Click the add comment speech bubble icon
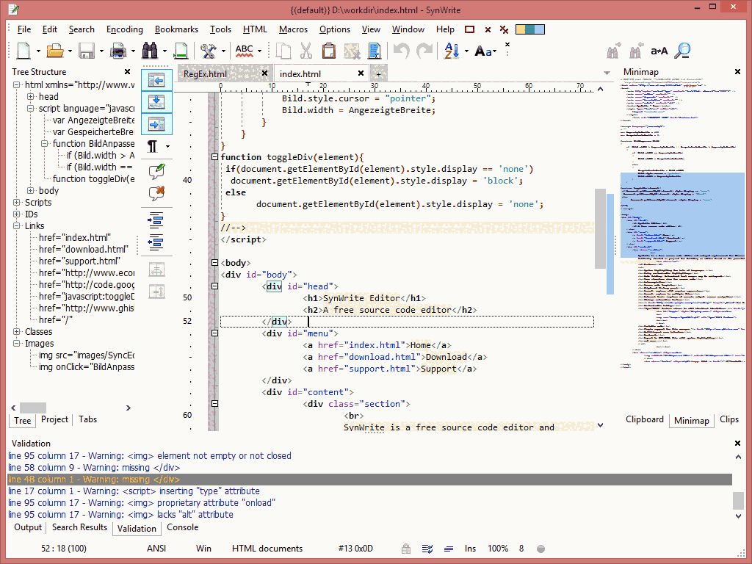This screenshot has height=564, width=752. point(156,171)
